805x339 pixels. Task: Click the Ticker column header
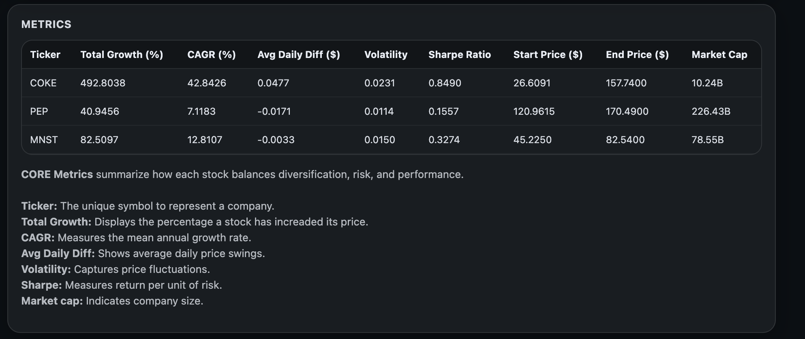pyautogui.click(x=45, y=55)
